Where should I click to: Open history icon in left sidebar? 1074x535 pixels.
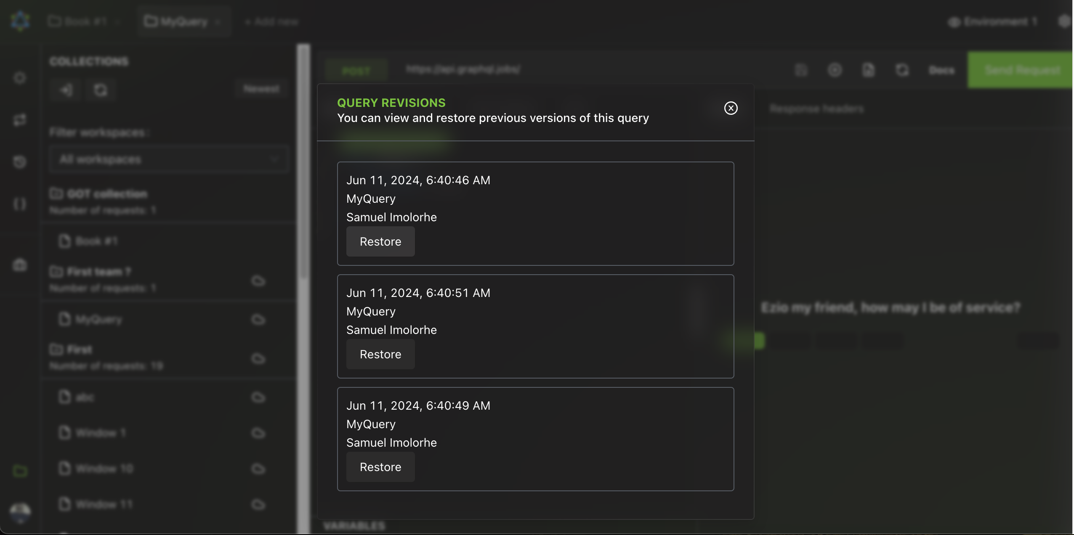point(20,162)
